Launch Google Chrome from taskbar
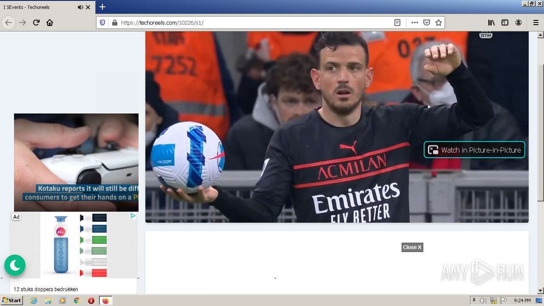Screen dimensions: 544x306 pos(76,300)
